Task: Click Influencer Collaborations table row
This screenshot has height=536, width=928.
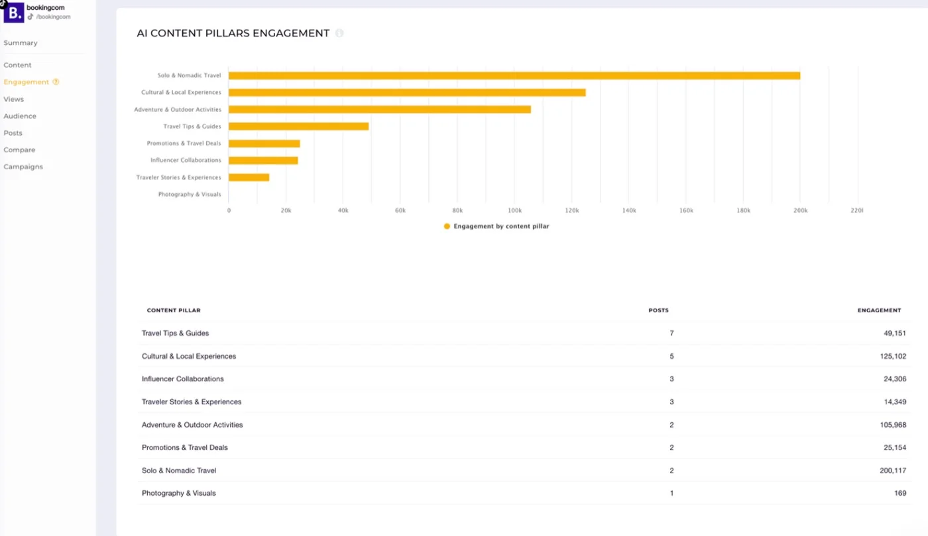Action: click(x=524, y=379)
